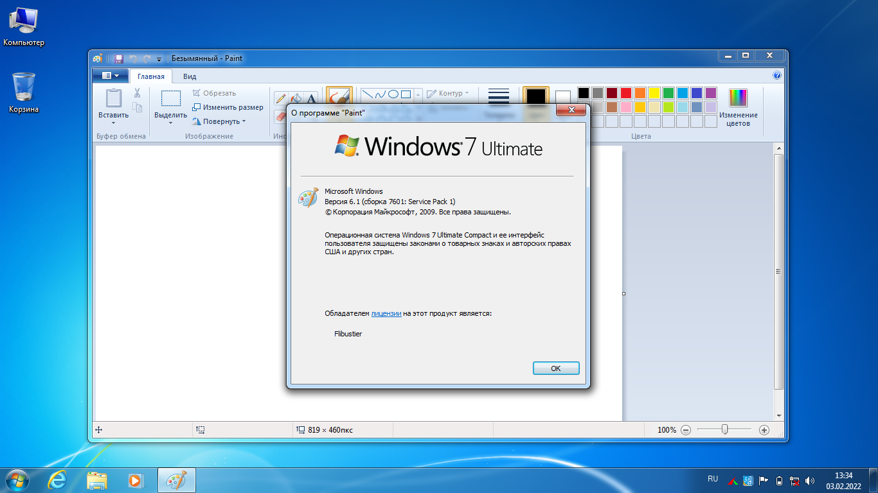Open the license terms link

tap(386, 313)
